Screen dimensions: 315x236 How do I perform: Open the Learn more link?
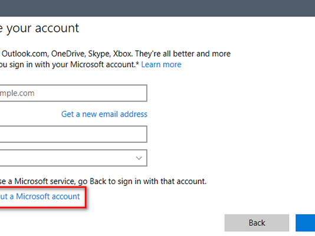tap(161, 64)
